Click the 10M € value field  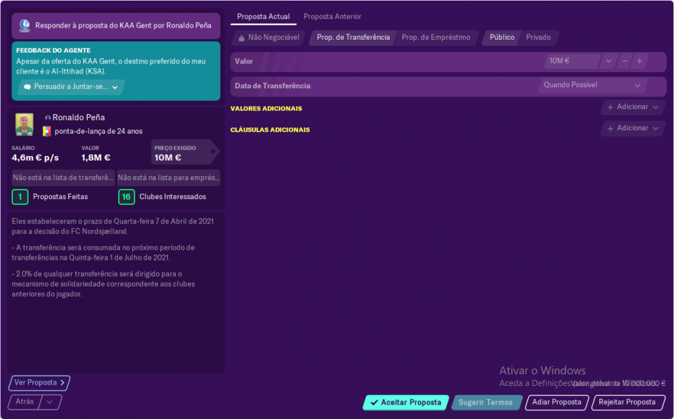click(x=572, y=61)
